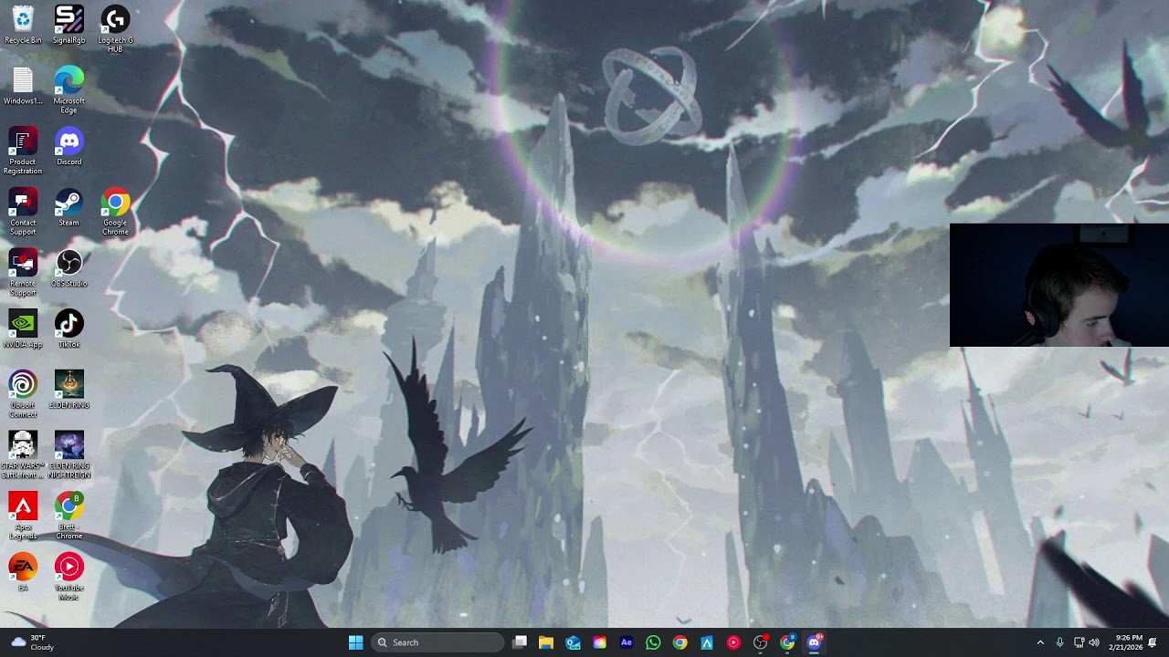Select the Ubisoft Connect desktop shortcut
Viewport: 1169px width, 657px height.
[x=23, y=394]
